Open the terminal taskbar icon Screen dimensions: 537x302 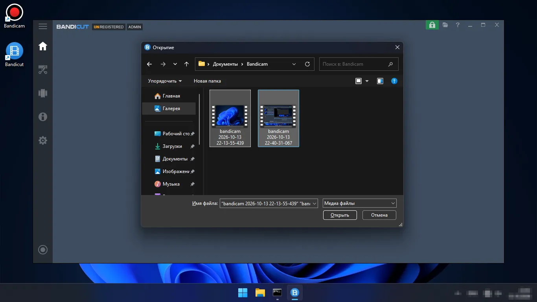click(x=278, y=293)
